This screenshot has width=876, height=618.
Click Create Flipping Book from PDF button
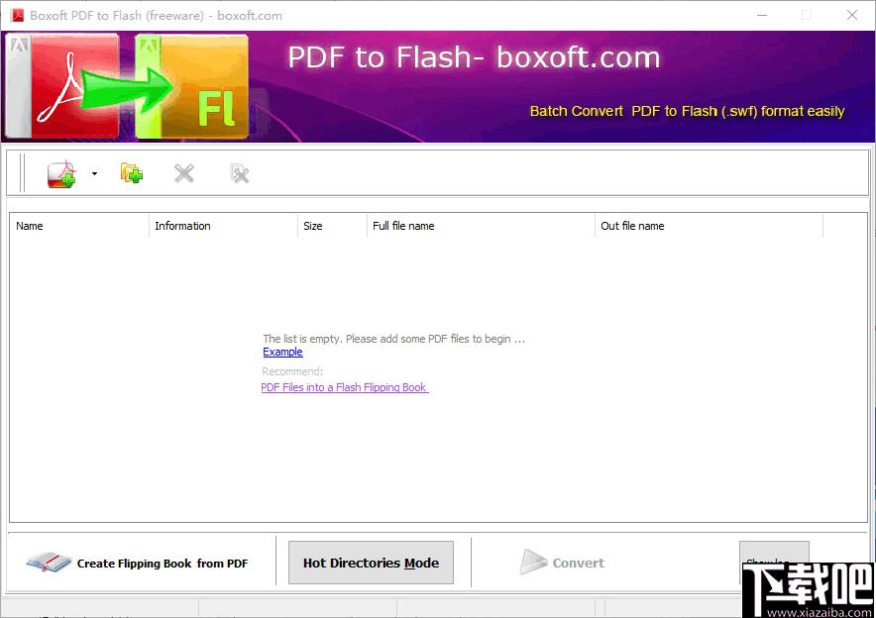coord(138,563)
